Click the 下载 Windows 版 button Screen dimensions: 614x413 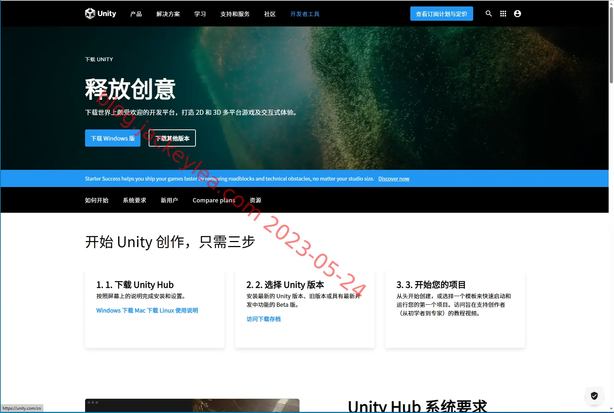tap(113, 138)
